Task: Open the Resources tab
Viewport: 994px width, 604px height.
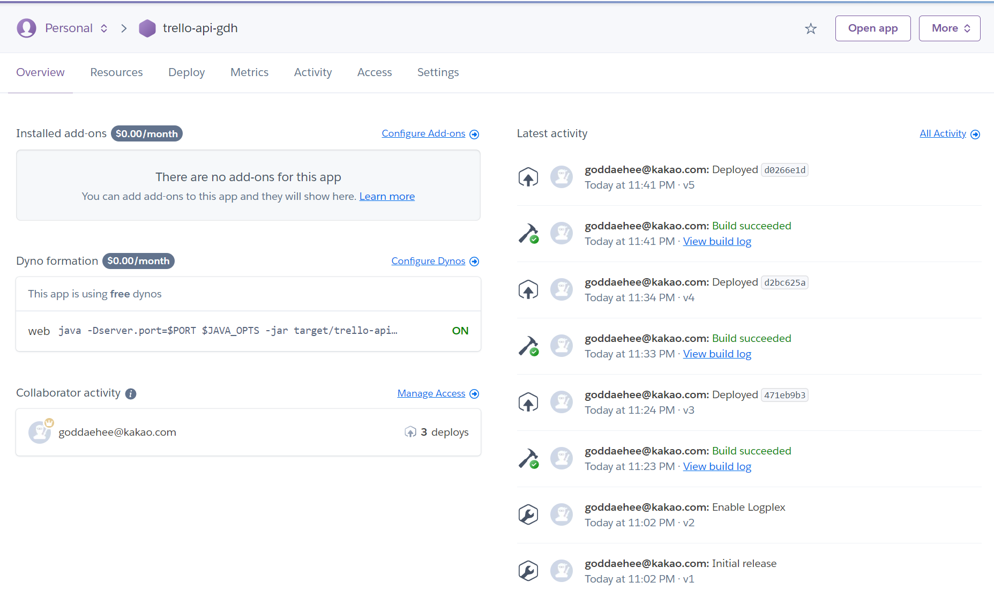Action: tap(116, 72)
